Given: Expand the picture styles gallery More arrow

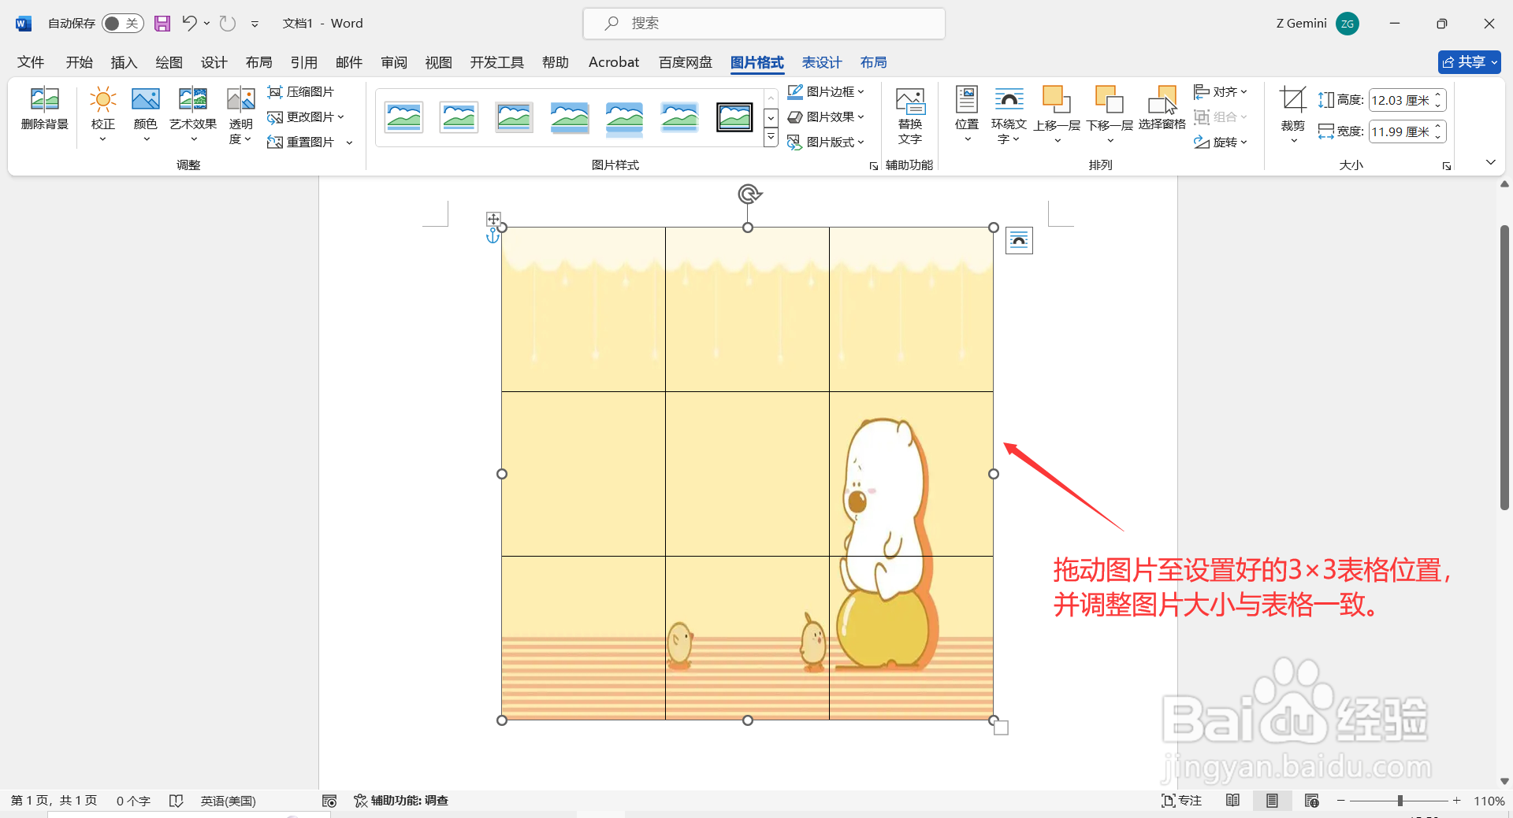Looking at the screenshot, I should (x=771, y=139).
